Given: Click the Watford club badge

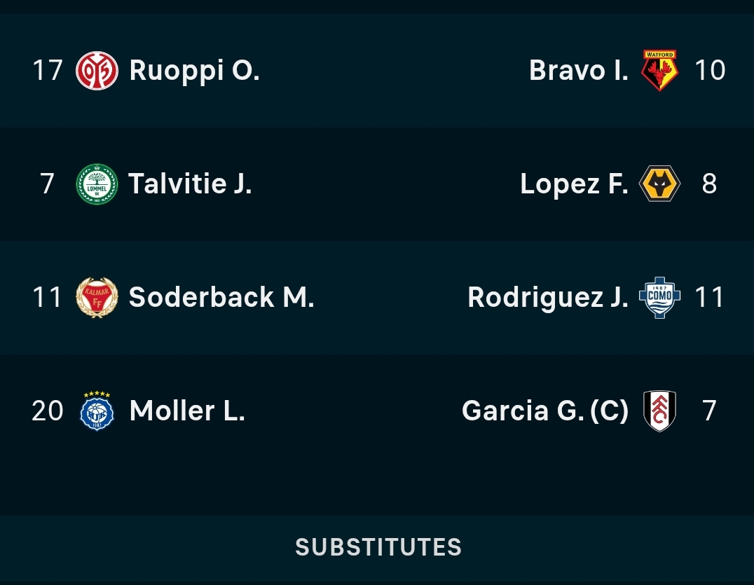Looking at the screenshot, I should click(x=659, y=70).
